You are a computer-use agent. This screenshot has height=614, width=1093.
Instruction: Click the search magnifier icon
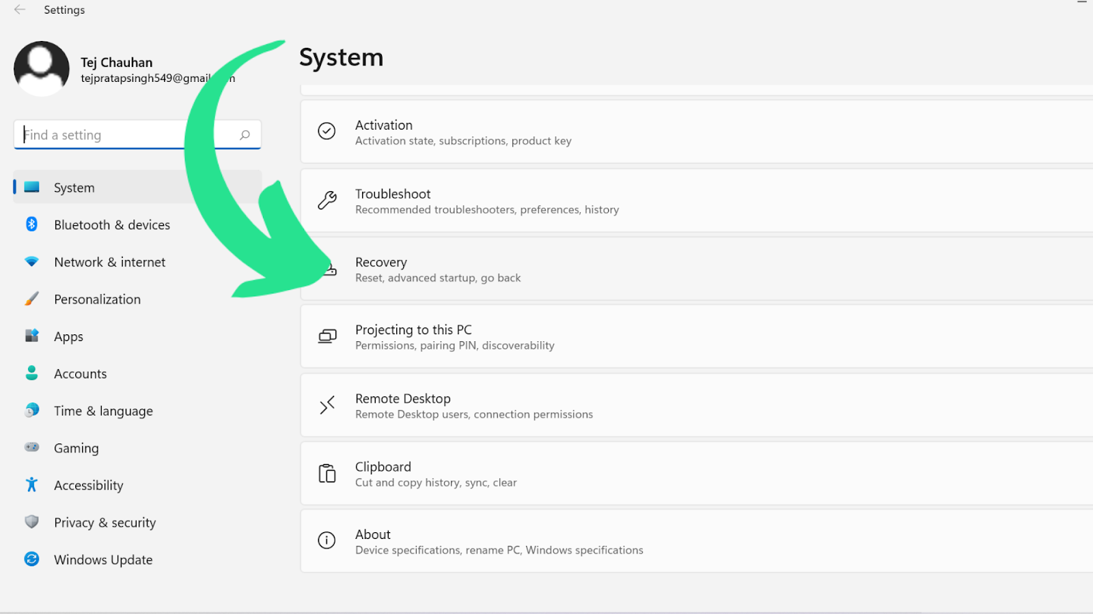point(245,135)
